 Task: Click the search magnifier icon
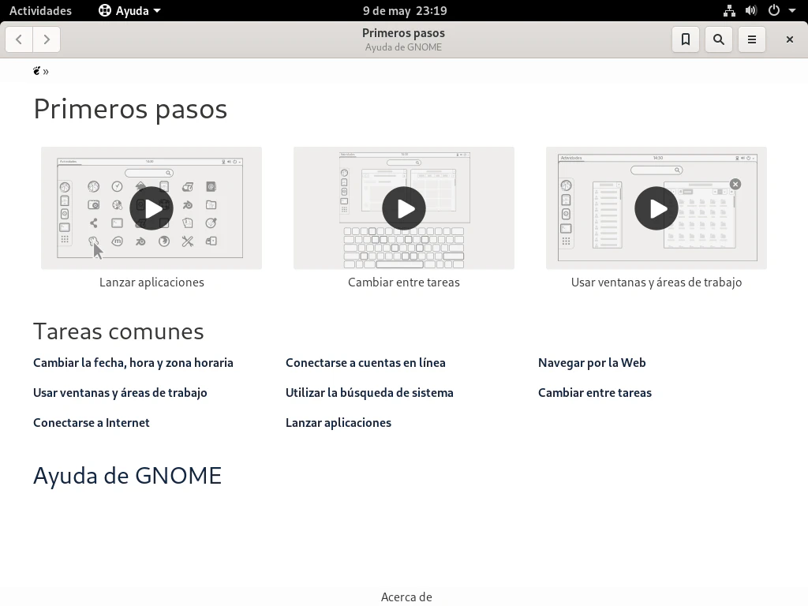(719, 39)
